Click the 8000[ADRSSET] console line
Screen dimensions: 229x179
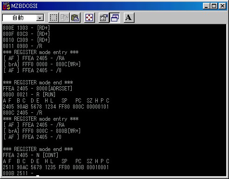[x=38, y=89]
